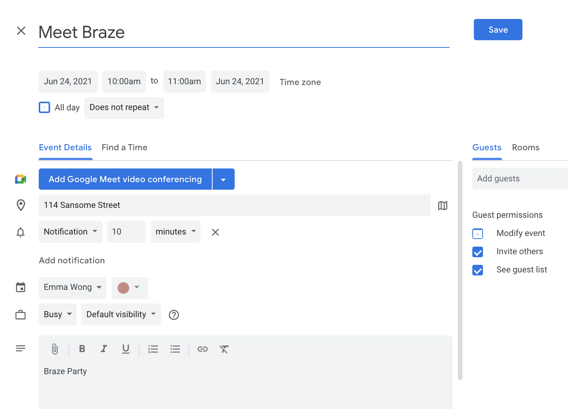Open the Does not repeat dropdown
Viewport: 568px width, 409px height.
click(124, 108)
